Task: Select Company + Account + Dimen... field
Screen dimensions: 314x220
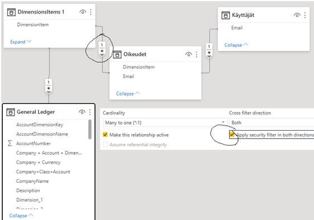Action: click(x=49, y=153)
